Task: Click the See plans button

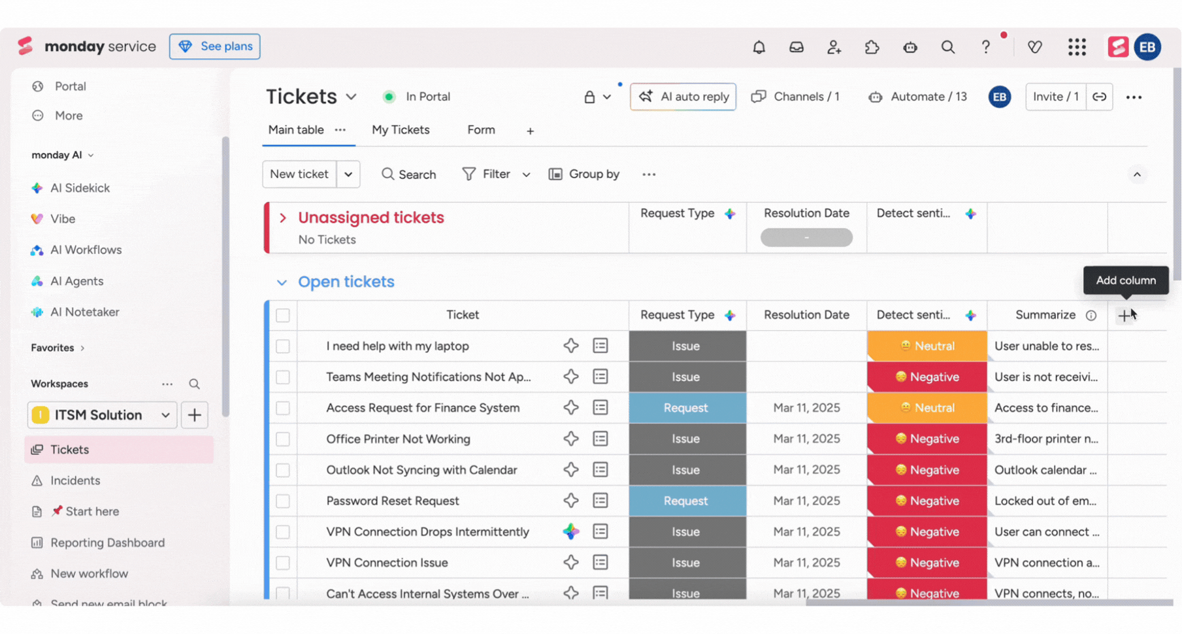Action: click(214, 46)
